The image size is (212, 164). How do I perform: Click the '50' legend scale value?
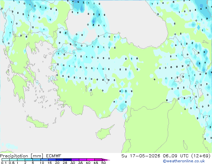tap(104, 163)
